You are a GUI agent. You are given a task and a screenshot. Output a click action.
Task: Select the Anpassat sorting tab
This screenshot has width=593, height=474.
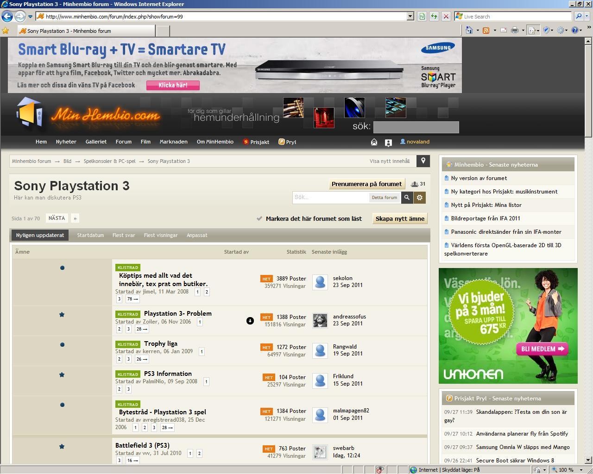coord(197,235)
